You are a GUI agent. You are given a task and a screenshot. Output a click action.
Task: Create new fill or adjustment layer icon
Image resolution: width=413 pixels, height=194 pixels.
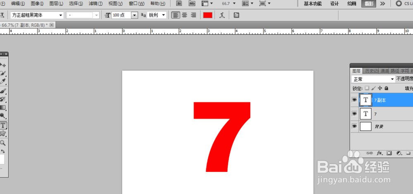(399, 153)
